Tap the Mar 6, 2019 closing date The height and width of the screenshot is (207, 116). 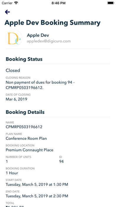16,99
